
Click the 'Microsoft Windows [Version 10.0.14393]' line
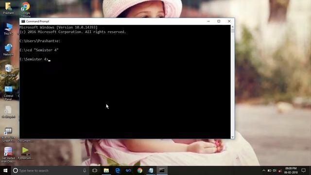pyautogui.click(x=58, y=27)
